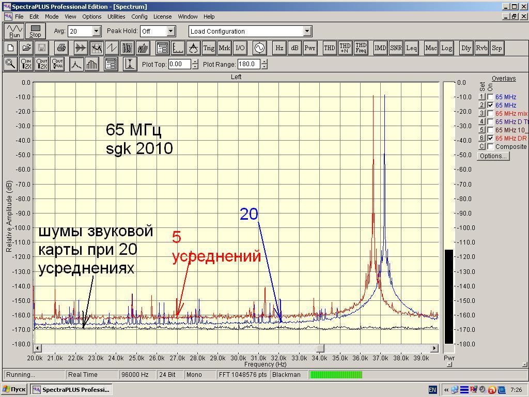Click the Windows Start (Пуск) button
The image size is (529, 397).
pyautogui.click(x=14, y=389)
